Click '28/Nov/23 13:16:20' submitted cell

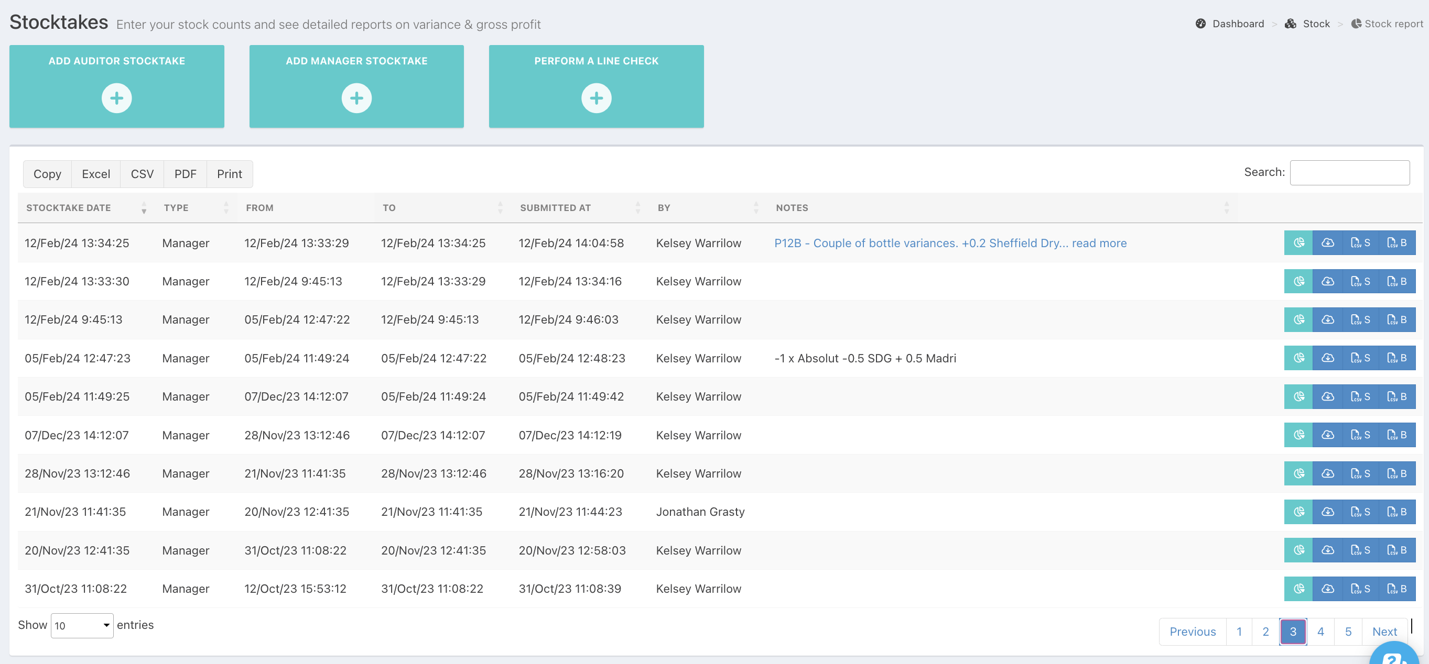571,473
